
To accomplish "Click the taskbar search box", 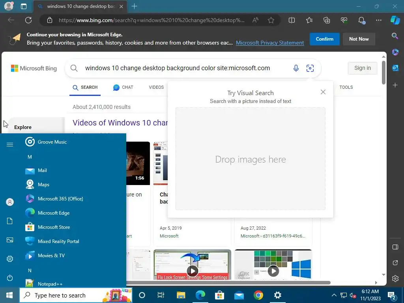I will pos(76,295).
